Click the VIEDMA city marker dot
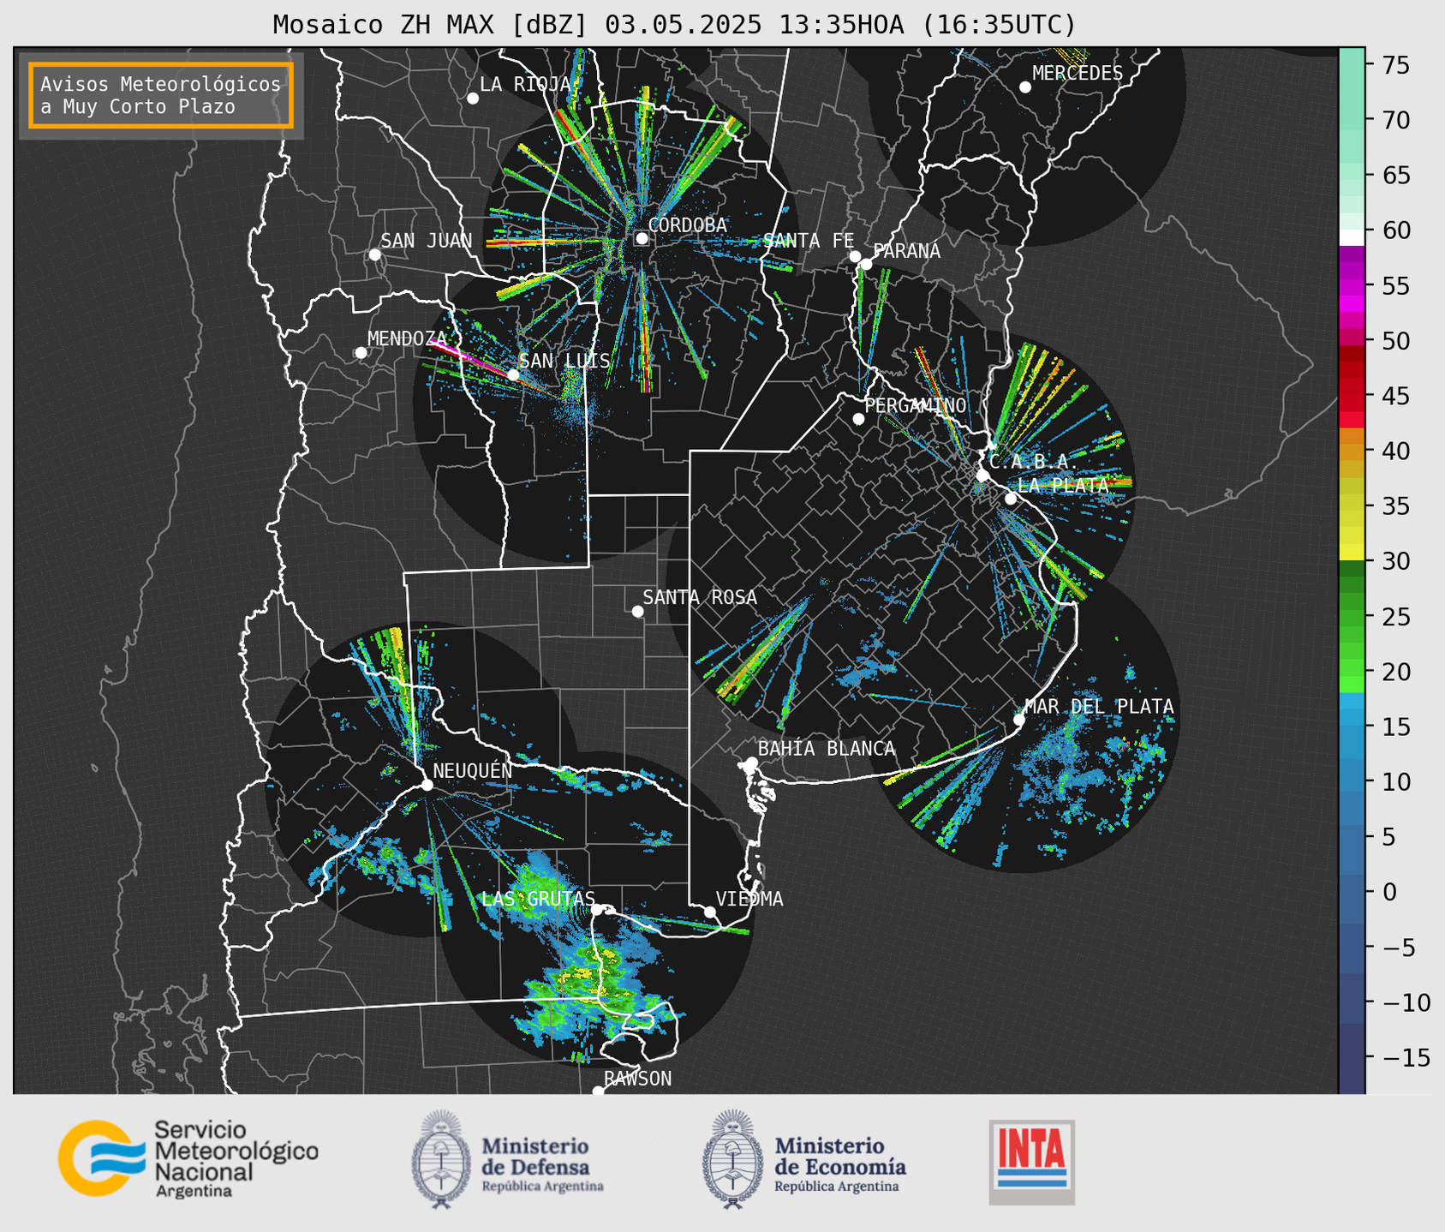The image size is (1445, 1232). tap(710, 912)
